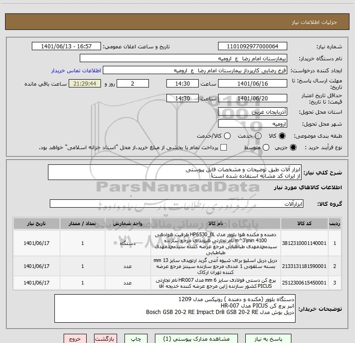Select the کالا radio button
Viewport: 355px width, 343px height.
[282, 136]
